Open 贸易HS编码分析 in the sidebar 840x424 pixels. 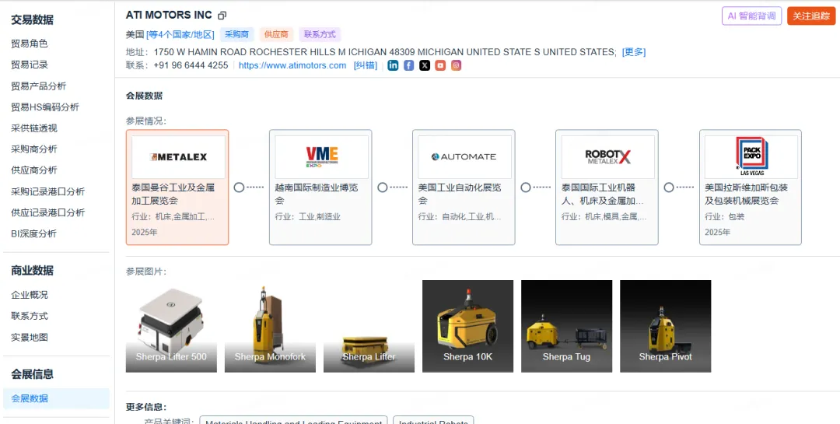45,107
